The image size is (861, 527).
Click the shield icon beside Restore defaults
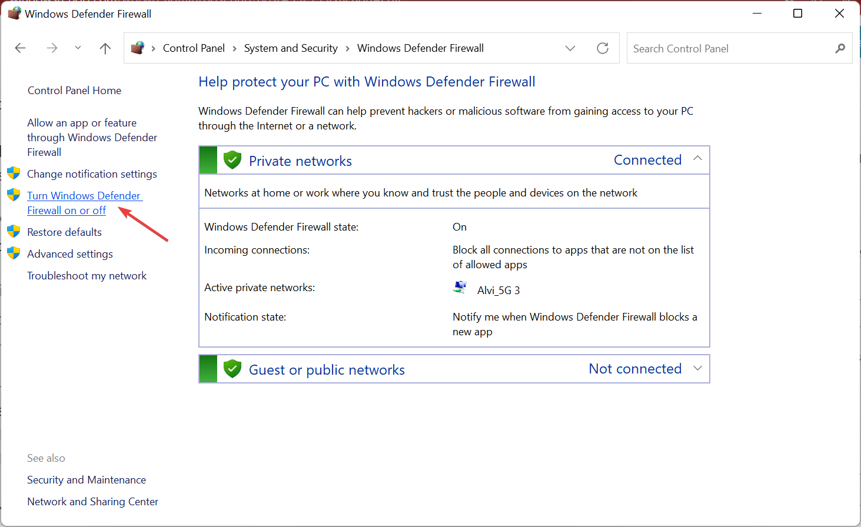pos(14,231)
